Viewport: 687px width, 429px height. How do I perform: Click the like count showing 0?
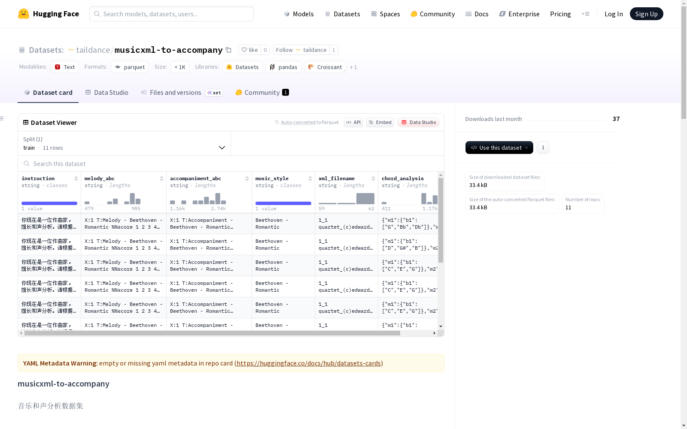[x=265, y=50]
